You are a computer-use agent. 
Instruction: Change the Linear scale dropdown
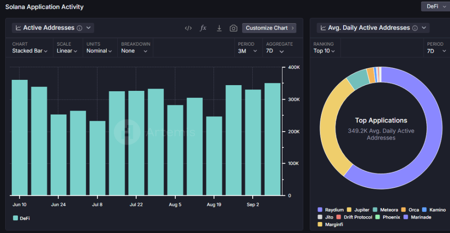pyautogui.click(x=67, y=51)
